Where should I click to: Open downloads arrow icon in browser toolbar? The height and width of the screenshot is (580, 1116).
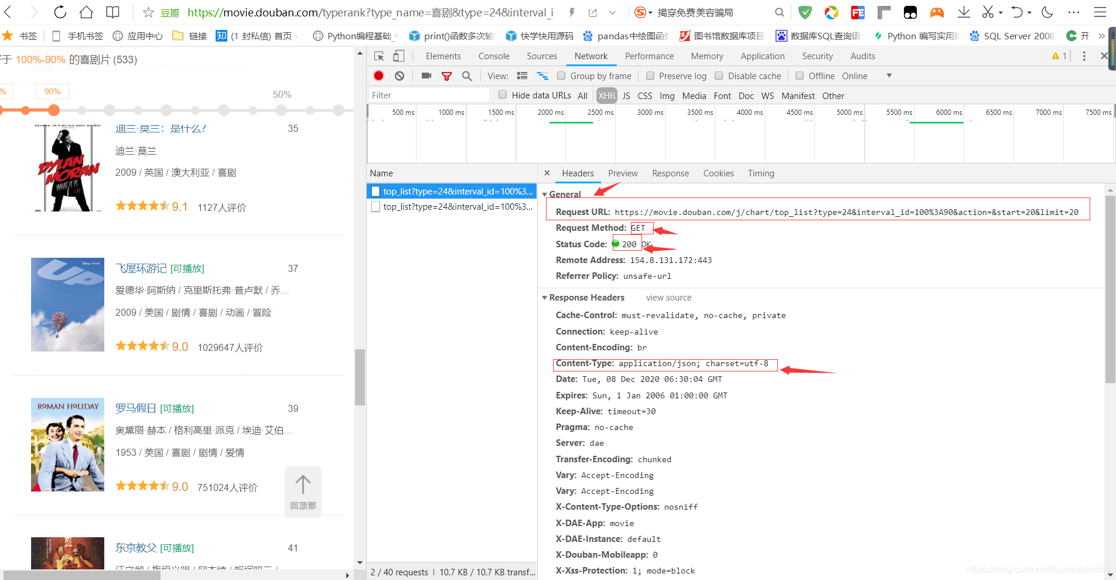click(964, 12)
